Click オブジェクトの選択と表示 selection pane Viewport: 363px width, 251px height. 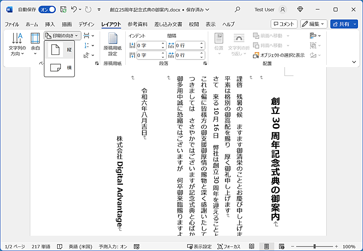click(x=279, y=55)
